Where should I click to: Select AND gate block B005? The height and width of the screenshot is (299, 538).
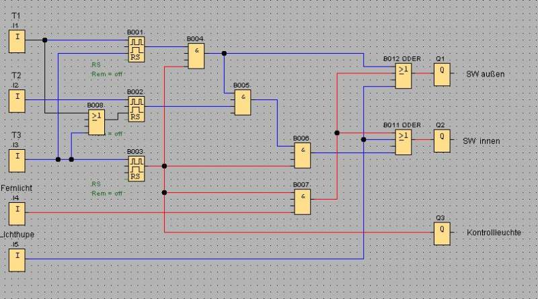[x=243, y=103]
